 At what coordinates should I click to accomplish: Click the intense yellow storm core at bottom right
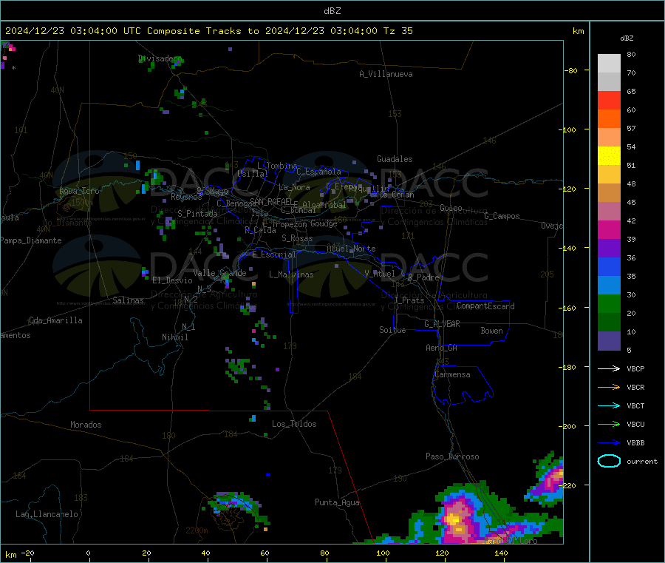(x=454, y=520)
